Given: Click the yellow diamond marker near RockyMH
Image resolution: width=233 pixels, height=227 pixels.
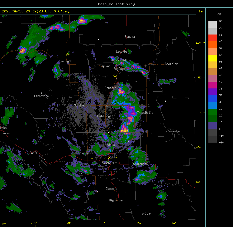Looking at the screenshot, I should coord(68,55).
